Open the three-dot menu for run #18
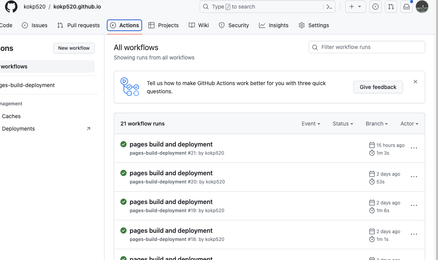438x260 pixels. click(414, 234)
